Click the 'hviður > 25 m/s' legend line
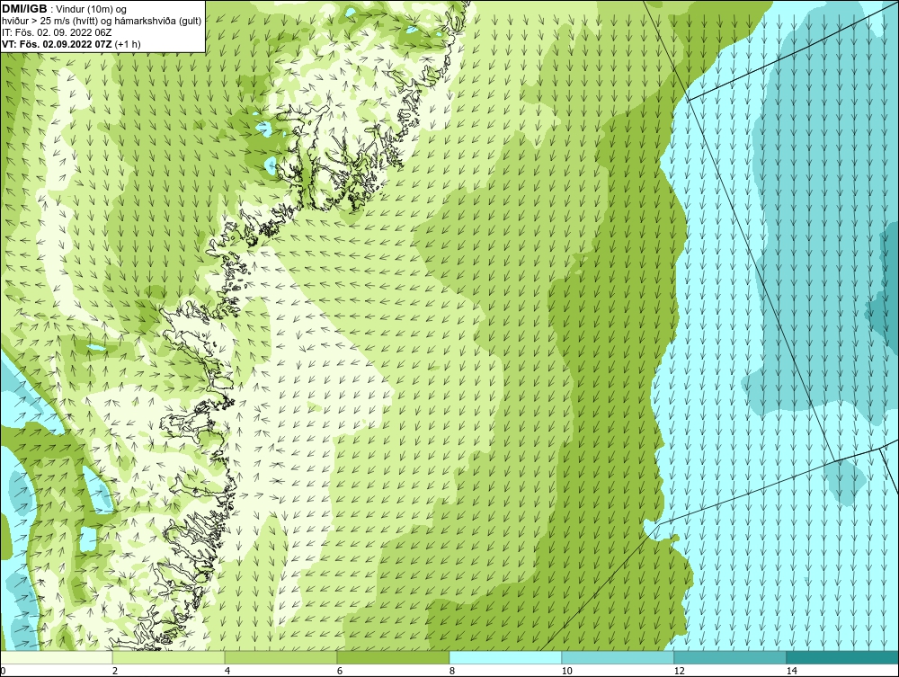Image resolution: width=899 pixels, height=677 pixels. (x=102, y=21)
